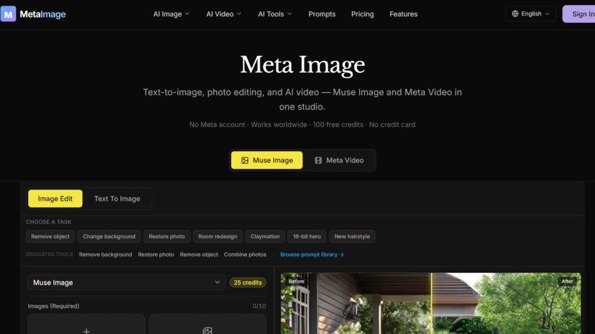Select the Image Edit tab

coord(55,199)
